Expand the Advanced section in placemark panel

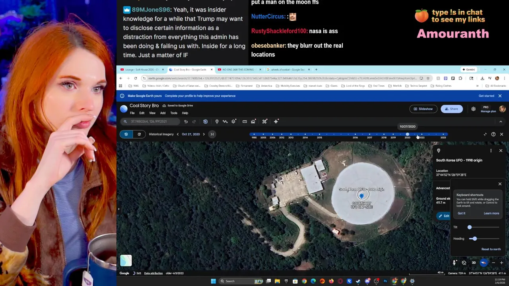(443, 188)
